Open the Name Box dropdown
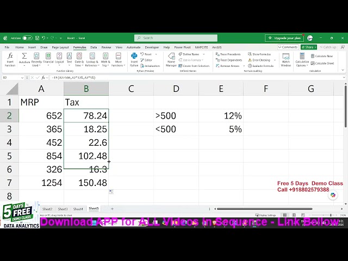The width and height of the screenshot is (348, 261). click(22, 77)
